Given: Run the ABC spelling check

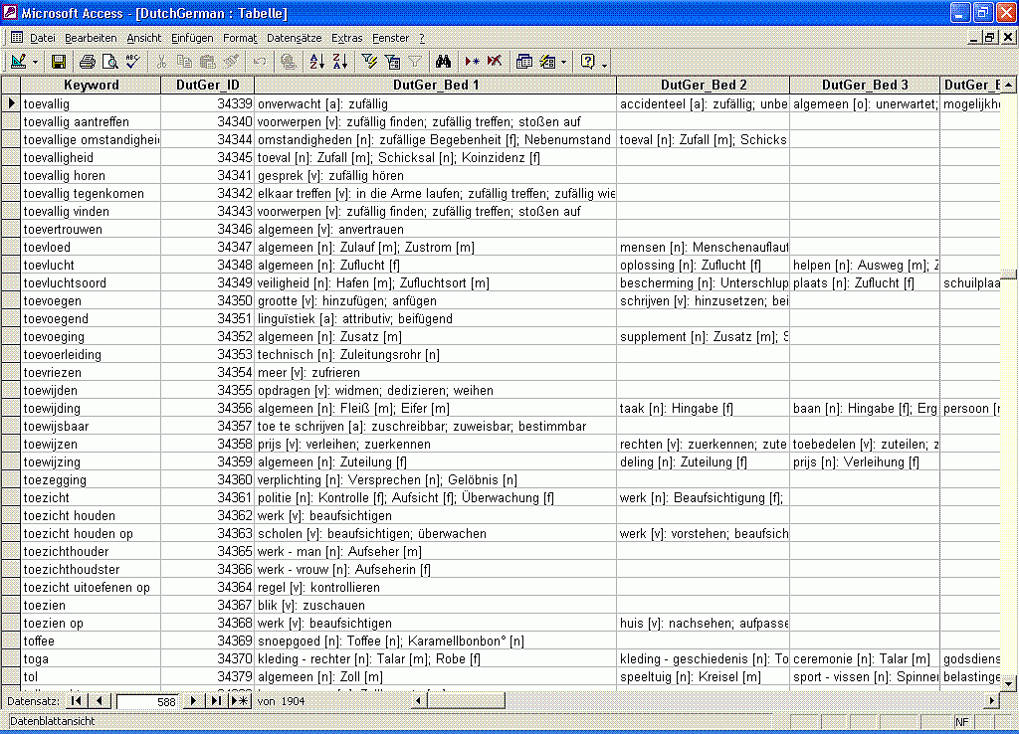Looking at the screenshot, I should tap(133, 62).
